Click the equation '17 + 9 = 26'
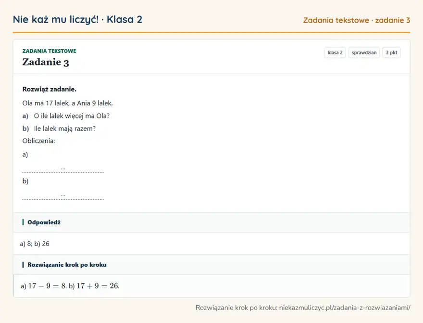423x323 pixels. [x=98, y=286]
